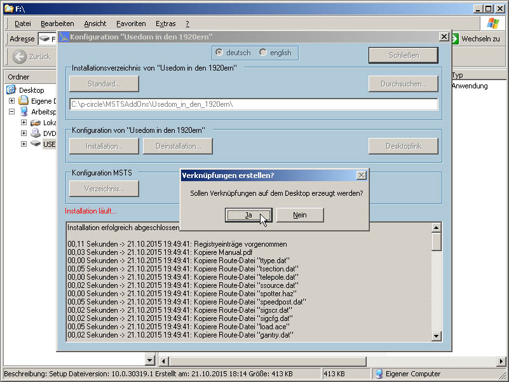Collapse the Arbeitsplatz tree node
Viewport: 509px width, 382px height.
point(11,112)
